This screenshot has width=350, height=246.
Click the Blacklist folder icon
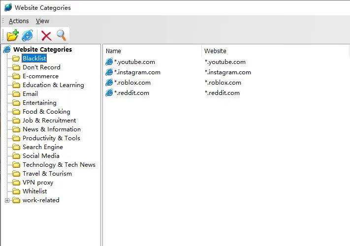tap(16, 59)
